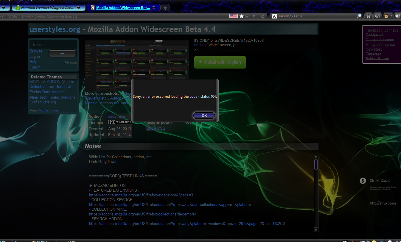
Task: Click the author name decembre
Action: (x=116, y=116)
